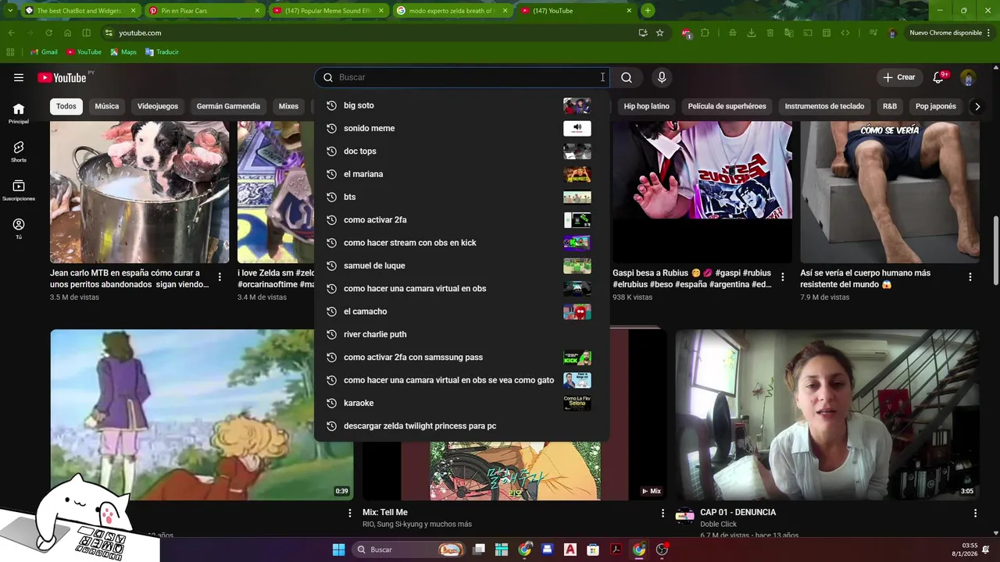Choose 'sonido meme' search suggestion

[462, 128]
